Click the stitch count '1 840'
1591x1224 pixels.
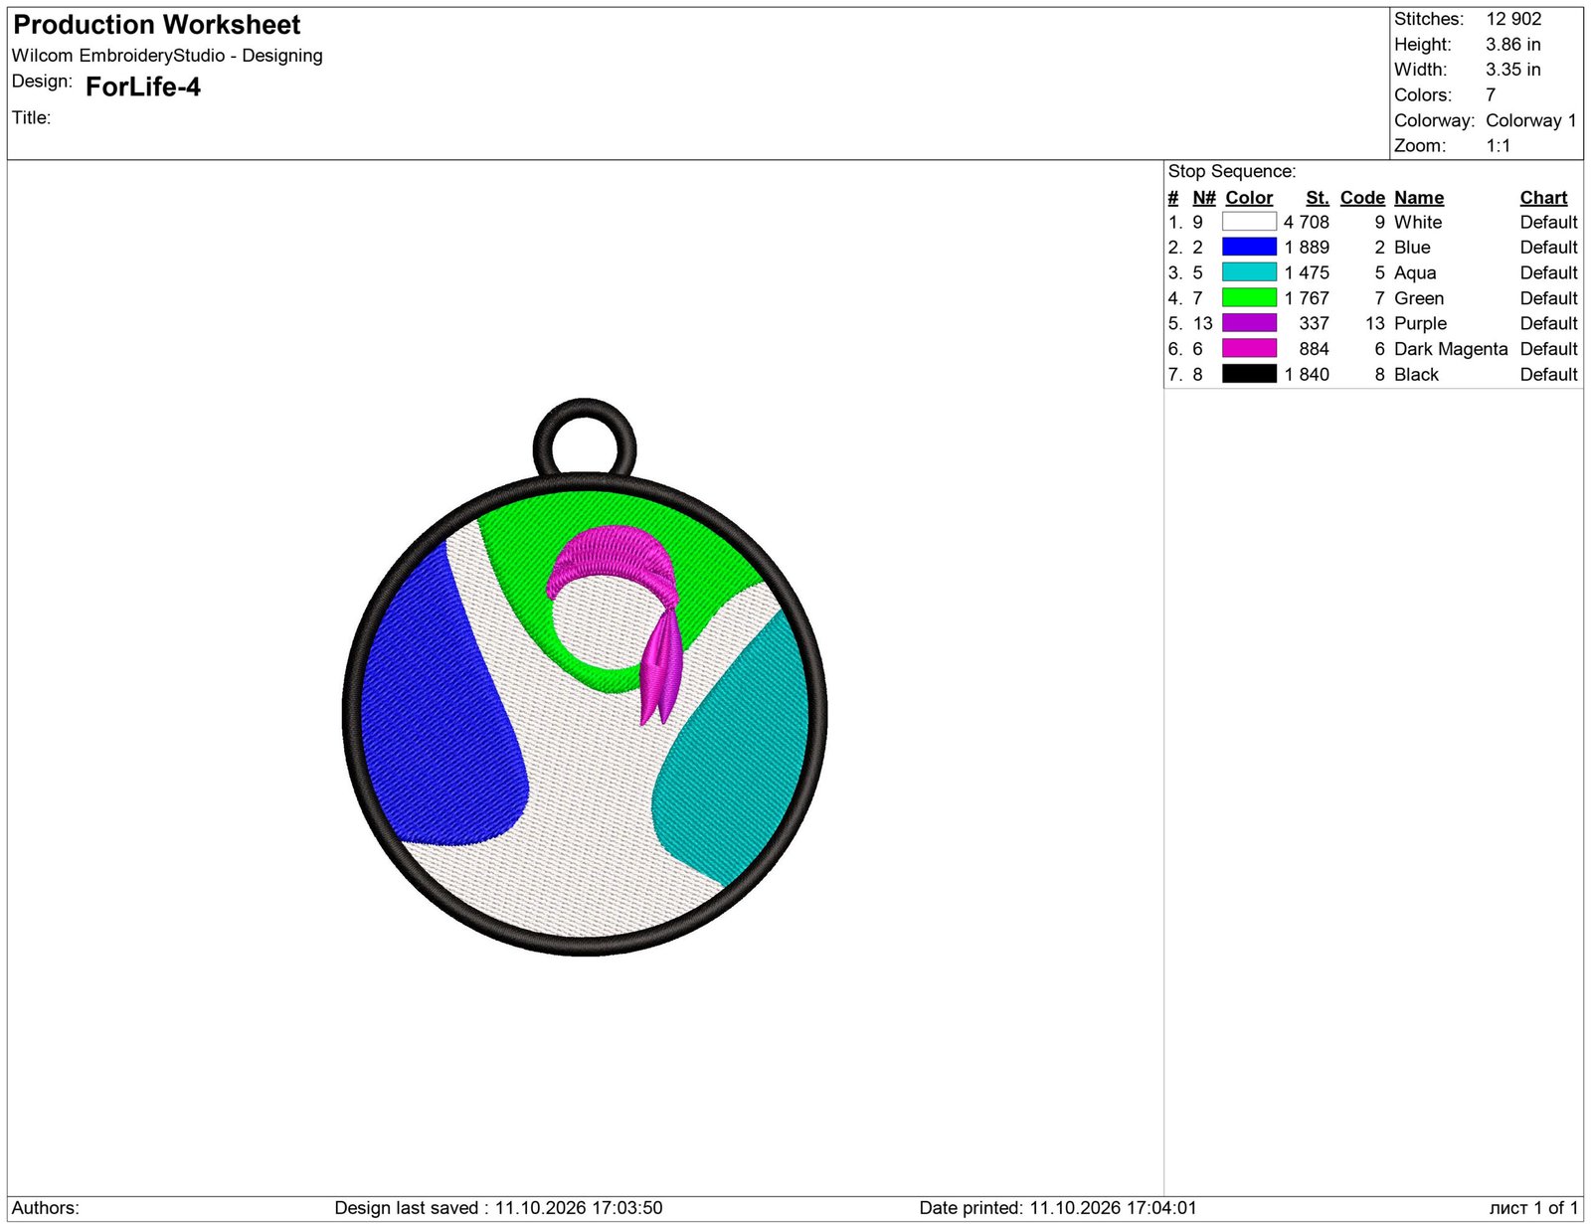pyautogui.click(x=1306, y=374)
